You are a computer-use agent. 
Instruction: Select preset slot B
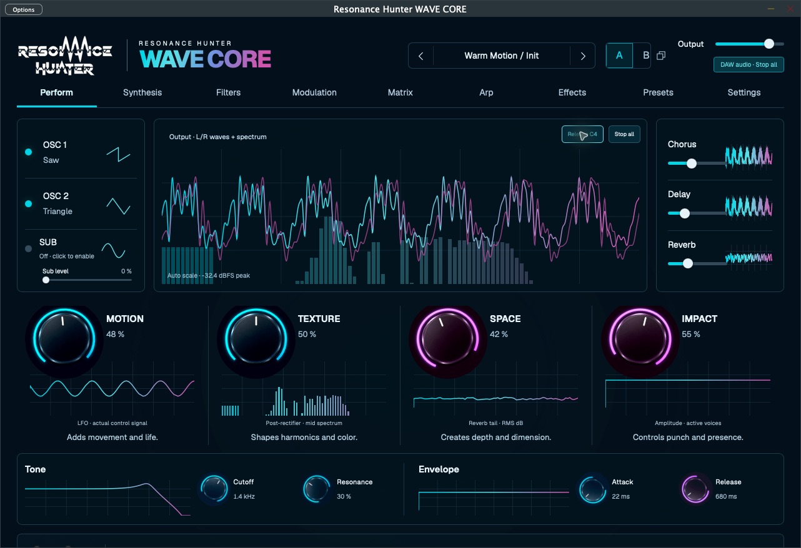pos(645,56)
